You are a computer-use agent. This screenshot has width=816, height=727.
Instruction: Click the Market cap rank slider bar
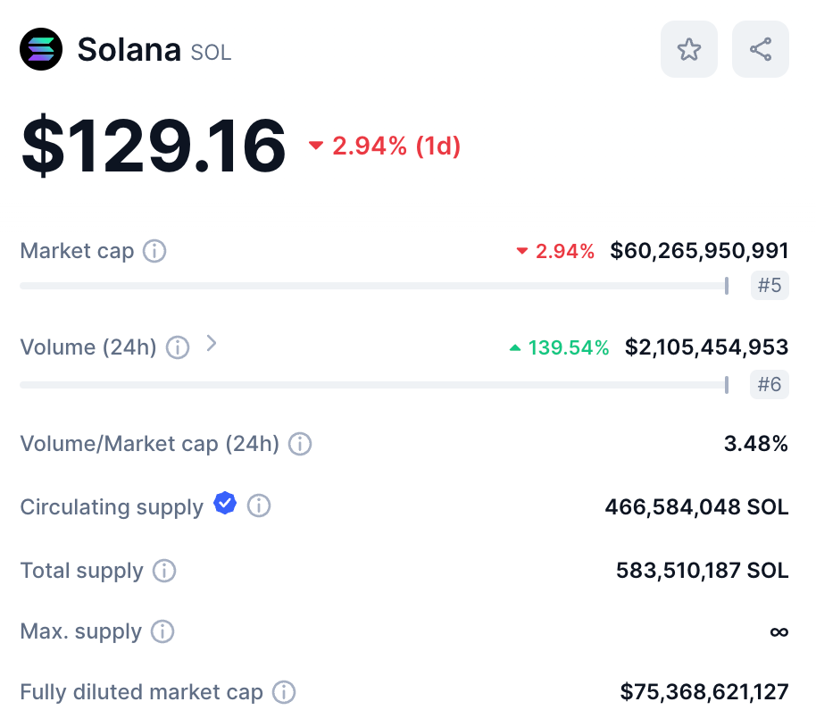tap(374, 286)
